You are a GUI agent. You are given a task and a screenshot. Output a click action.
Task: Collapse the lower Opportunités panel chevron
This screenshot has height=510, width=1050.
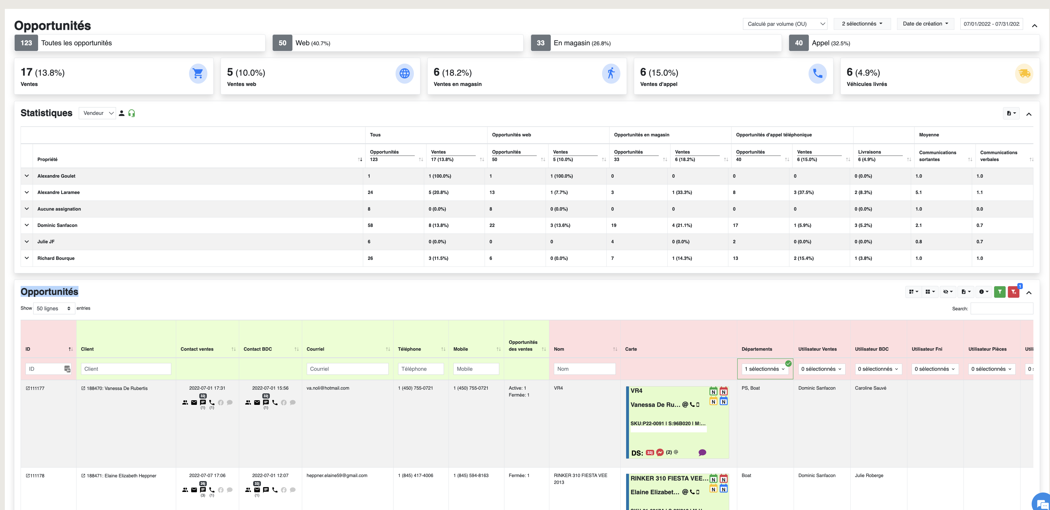pos(1029,293)
